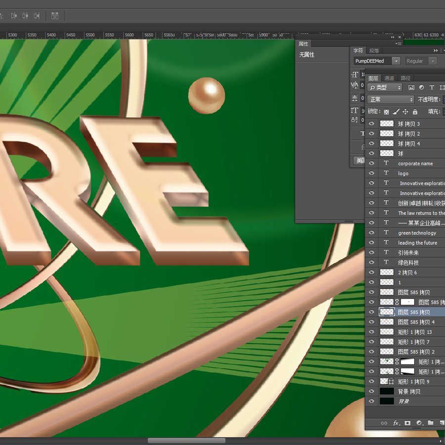Open the Properties panel flyout menu
Viewport: 445px width, 445px height.
coord(399,44)
